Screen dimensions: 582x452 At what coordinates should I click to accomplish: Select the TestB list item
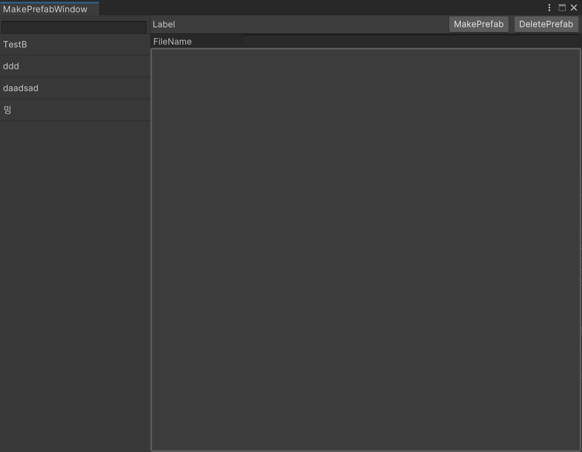coord(75,44)
